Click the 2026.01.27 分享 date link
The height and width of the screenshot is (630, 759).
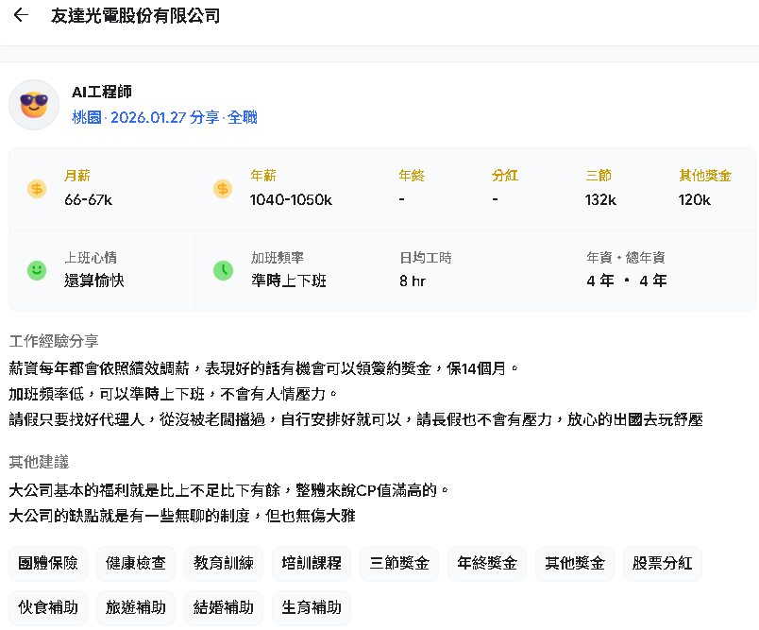pyautogui.click(x=164, y=117)
